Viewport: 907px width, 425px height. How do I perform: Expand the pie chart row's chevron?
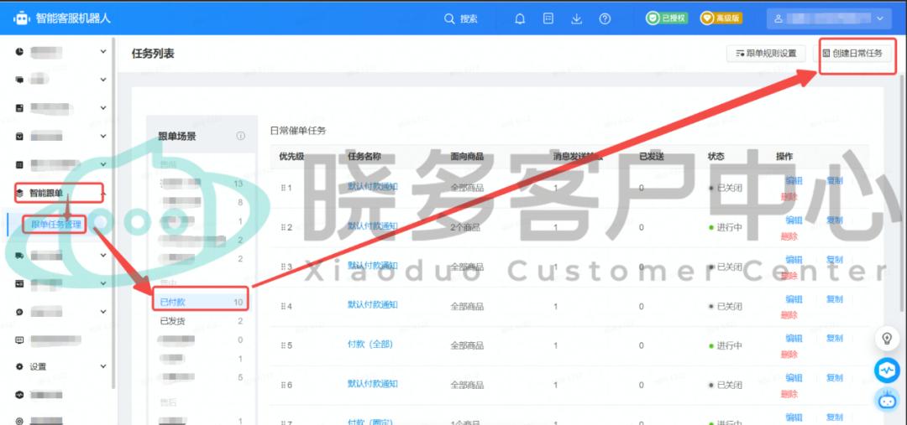click(103, 51)
